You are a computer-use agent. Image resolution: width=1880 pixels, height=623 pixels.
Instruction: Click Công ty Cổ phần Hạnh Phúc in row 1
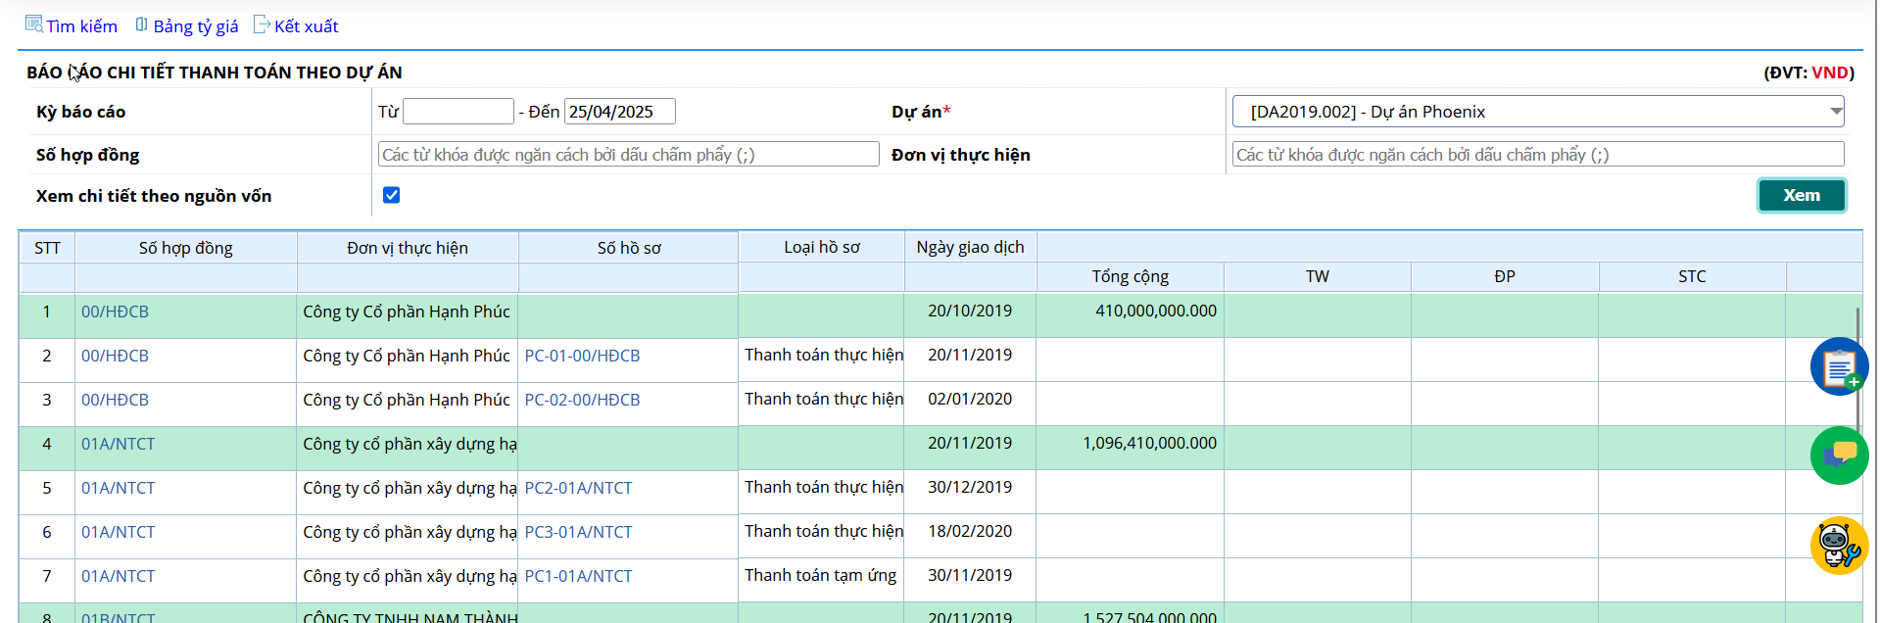(407, 311)
